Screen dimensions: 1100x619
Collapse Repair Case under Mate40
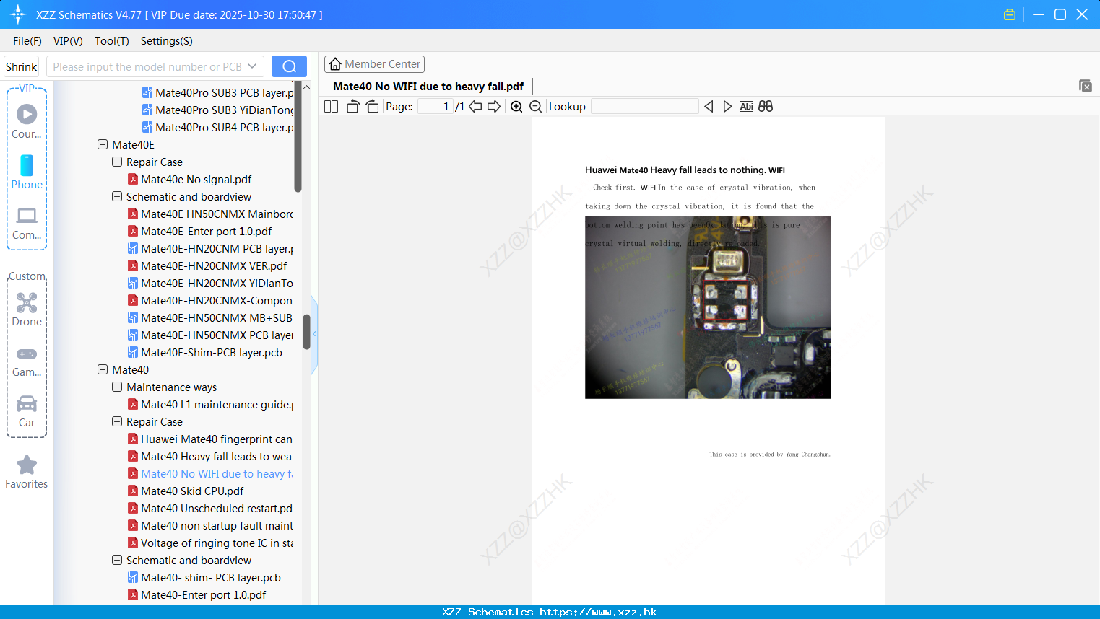click(117, 421)
